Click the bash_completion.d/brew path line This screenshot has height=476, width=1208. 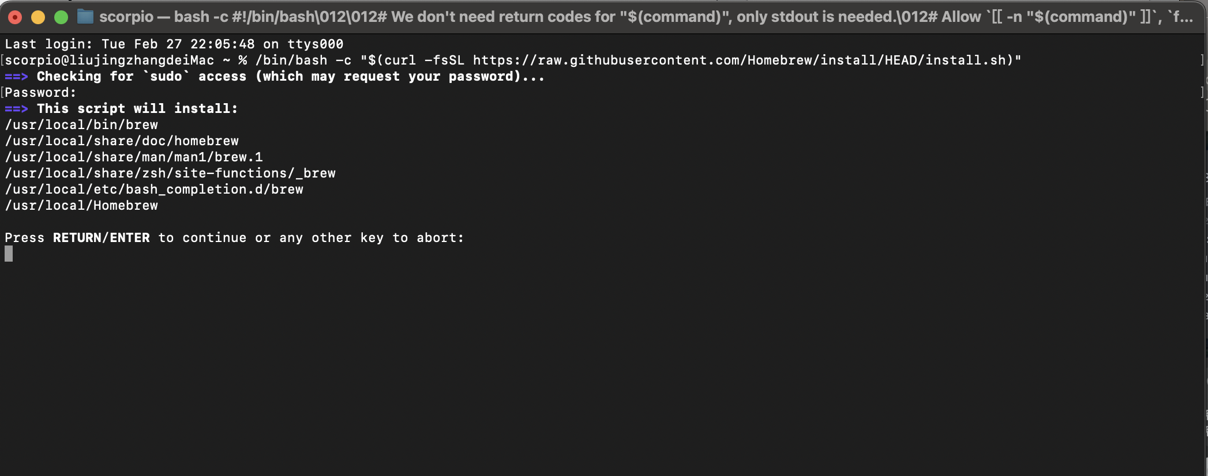click(x=154, y=190)
